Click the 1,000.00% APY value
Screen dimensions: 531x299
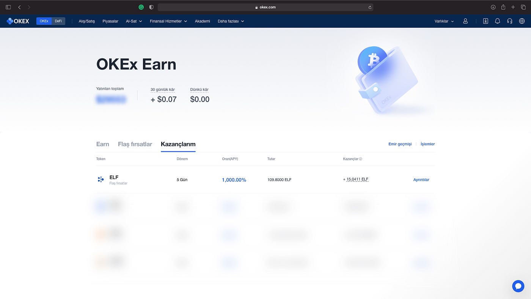(x=234, y=180)
